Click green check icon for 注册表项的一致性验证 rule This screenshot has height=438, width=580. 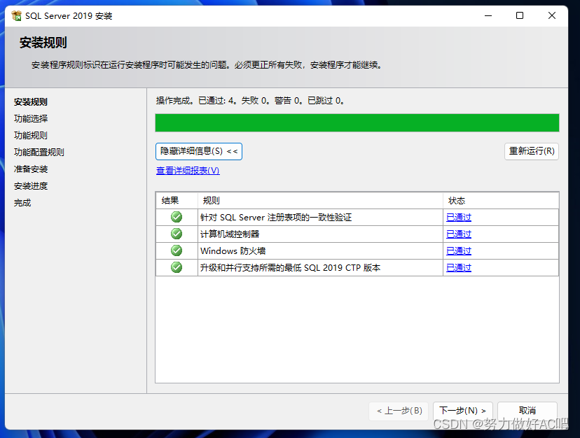click(x=177, y=217)
